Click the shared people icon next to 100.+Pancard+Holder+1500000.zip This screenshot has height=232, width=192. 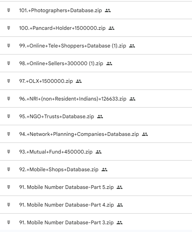111,28
